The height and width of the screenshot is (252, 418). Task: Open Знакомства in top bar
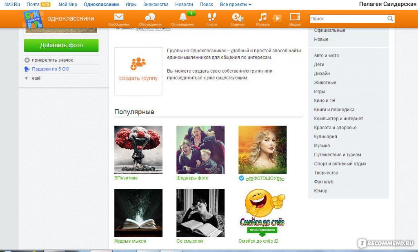[156, 4]
